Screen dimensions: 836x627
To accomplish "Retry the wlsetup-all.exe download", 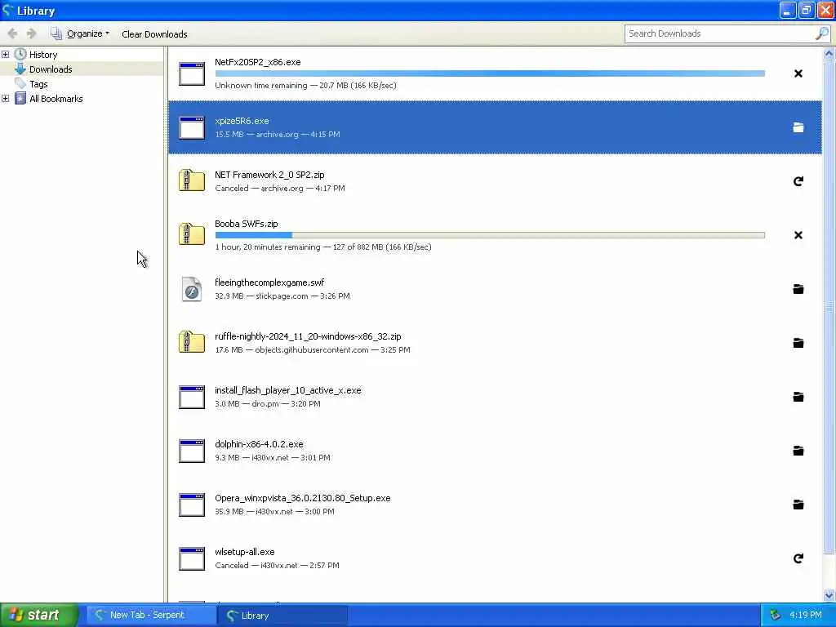I will tap(798, 558).
